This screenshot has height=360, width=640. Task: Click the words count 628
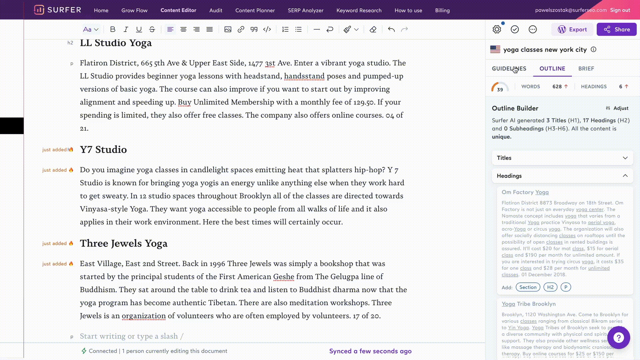(x=557, y=86)
